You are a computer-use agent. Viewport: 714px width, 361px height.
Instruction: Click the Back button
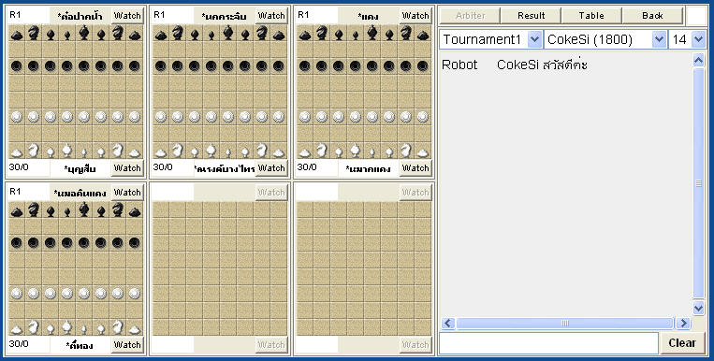click(x=652, y=16)
